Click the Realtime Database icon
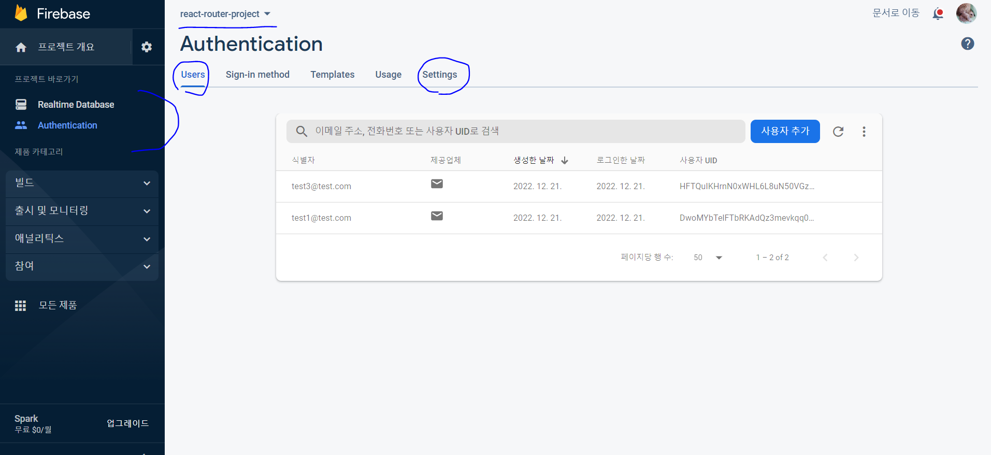This screenshot has width=991, height=455. tap(21, 105)
